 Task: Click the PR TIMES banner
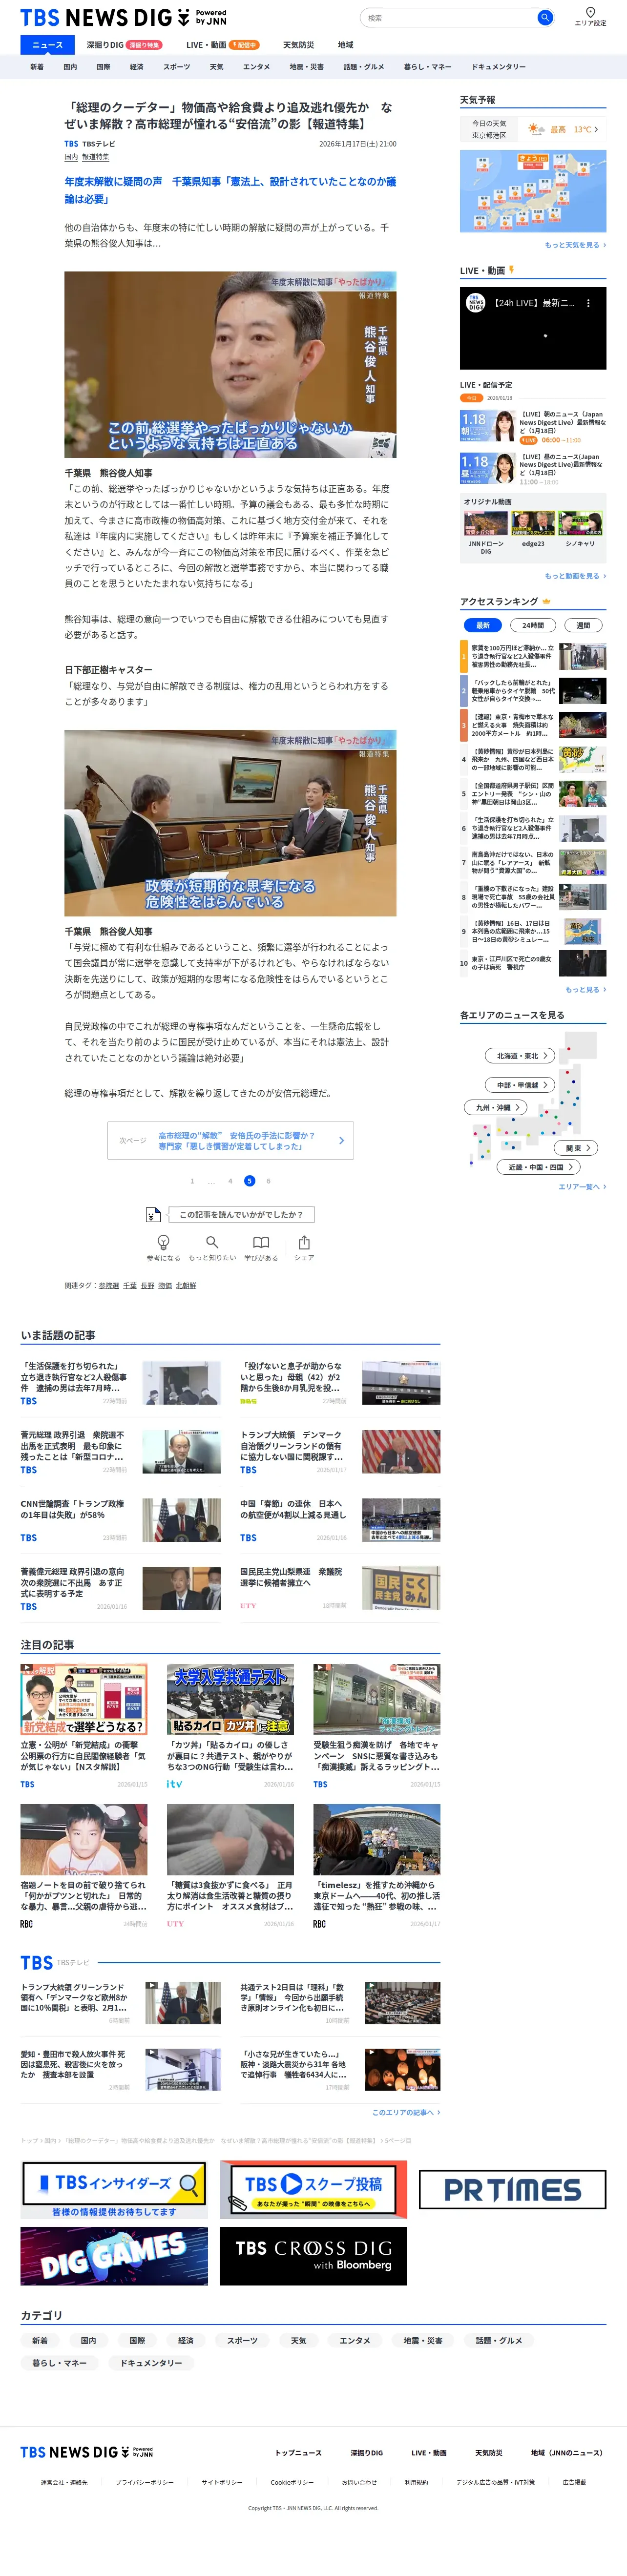pos(512,2190)
